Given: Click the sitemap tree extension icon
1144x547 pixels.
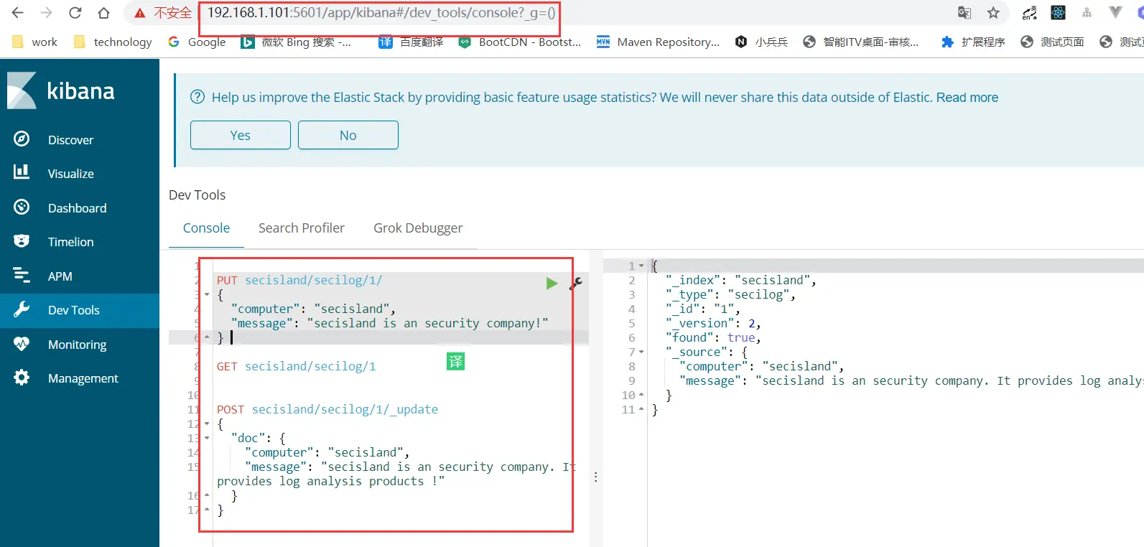Looking at the screenshot, I should pos(1087,13).
